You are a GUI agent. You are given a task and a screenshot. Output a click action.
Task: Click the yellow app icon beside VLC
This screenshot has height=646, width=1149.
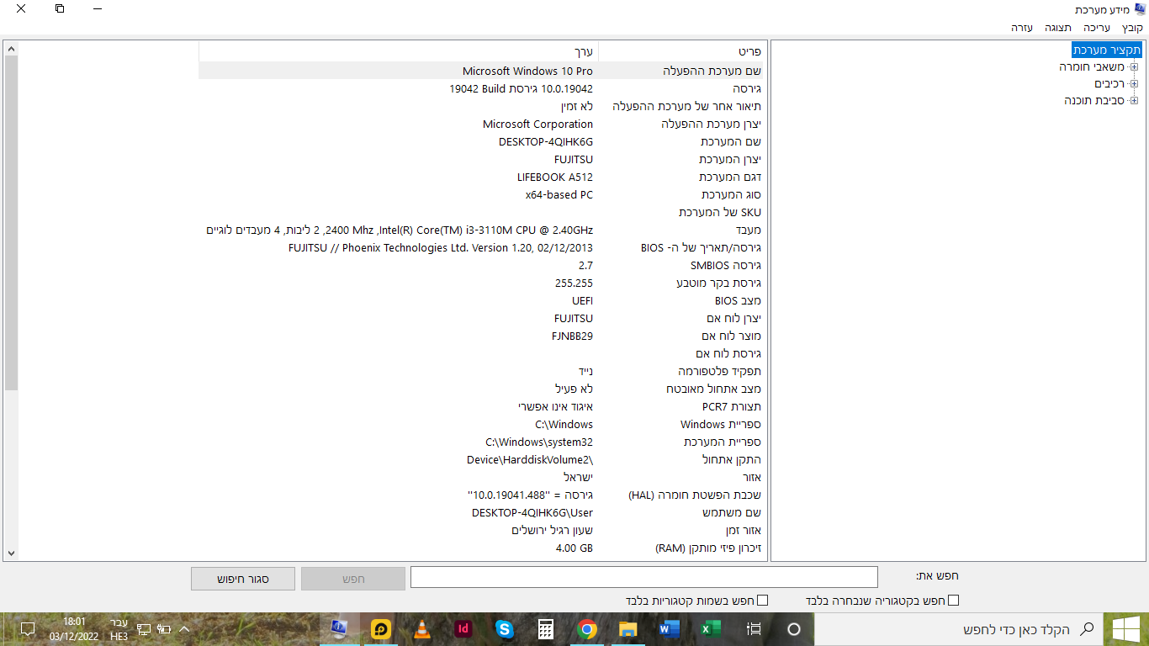[381, 628]
